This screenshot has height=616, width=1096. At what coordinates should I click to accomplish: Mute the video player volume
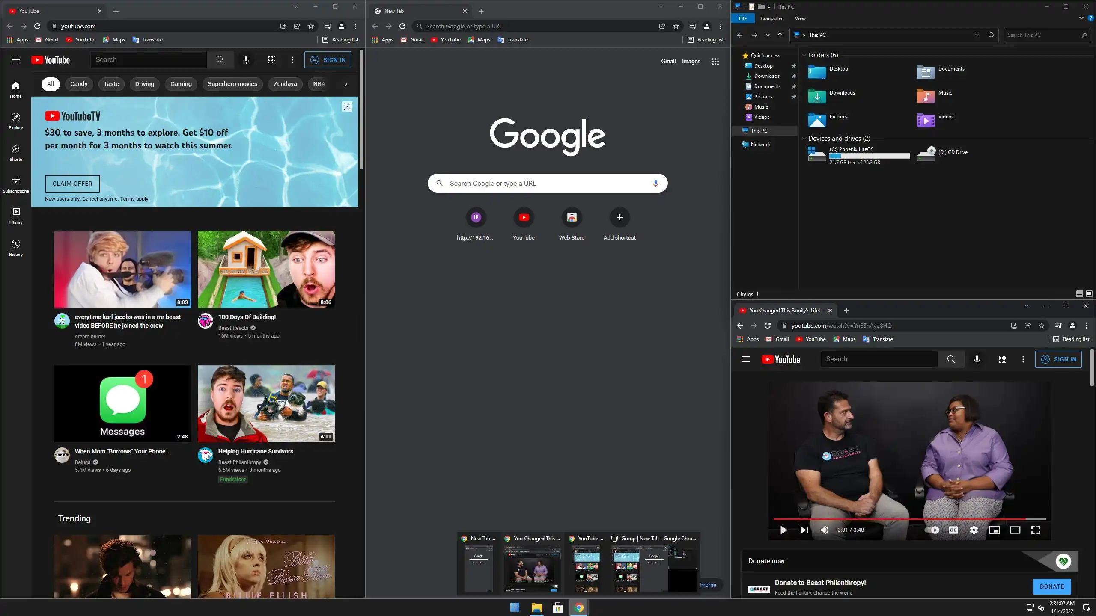(824, 530)
